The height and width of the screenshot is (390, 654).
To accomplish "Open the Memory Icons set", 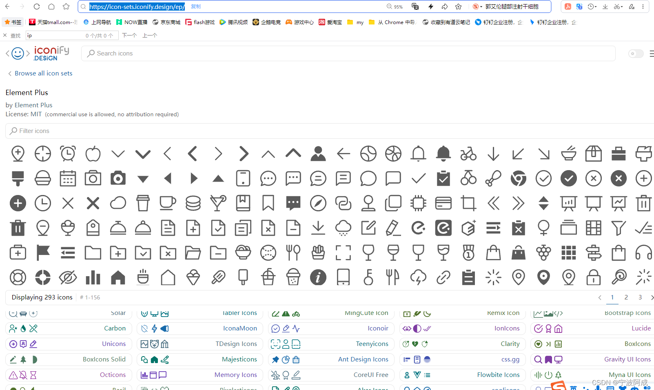I will (200, 375).
